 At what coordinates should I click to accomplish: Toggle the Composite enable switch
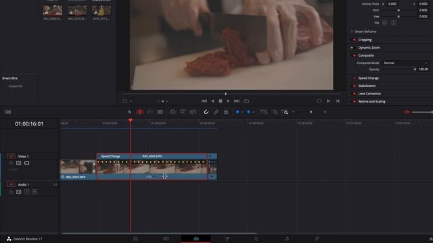click(354, 55)
